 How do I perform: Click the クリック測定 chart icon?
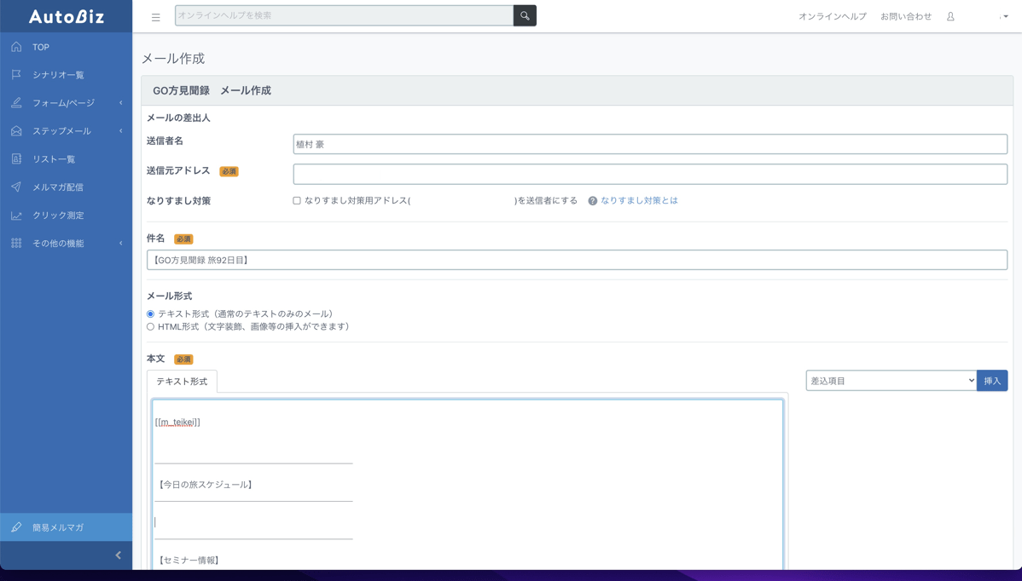click(x=16, y=216)
